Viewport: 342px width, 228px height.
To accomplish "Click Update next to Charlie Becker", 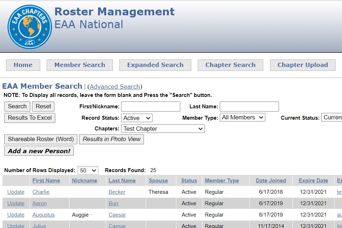I will click(x=15, y=192).
